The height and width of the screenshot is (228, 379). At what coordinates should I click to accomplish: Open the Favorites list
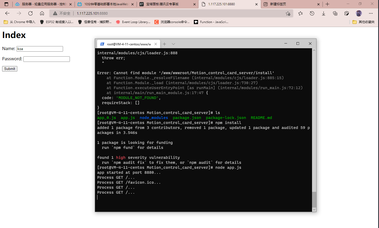pos(300,13)
